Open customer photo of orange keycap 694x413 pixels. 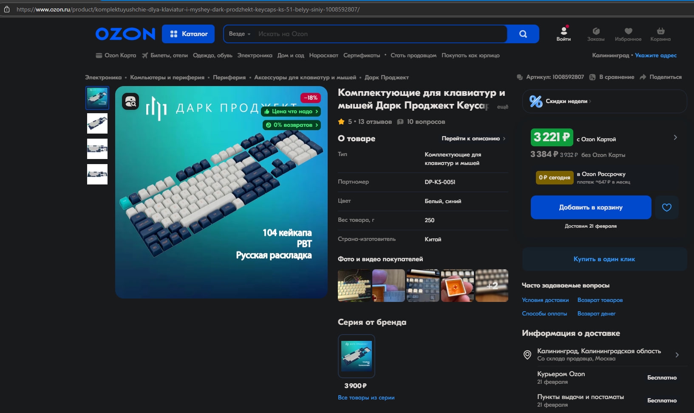(457, 285)
